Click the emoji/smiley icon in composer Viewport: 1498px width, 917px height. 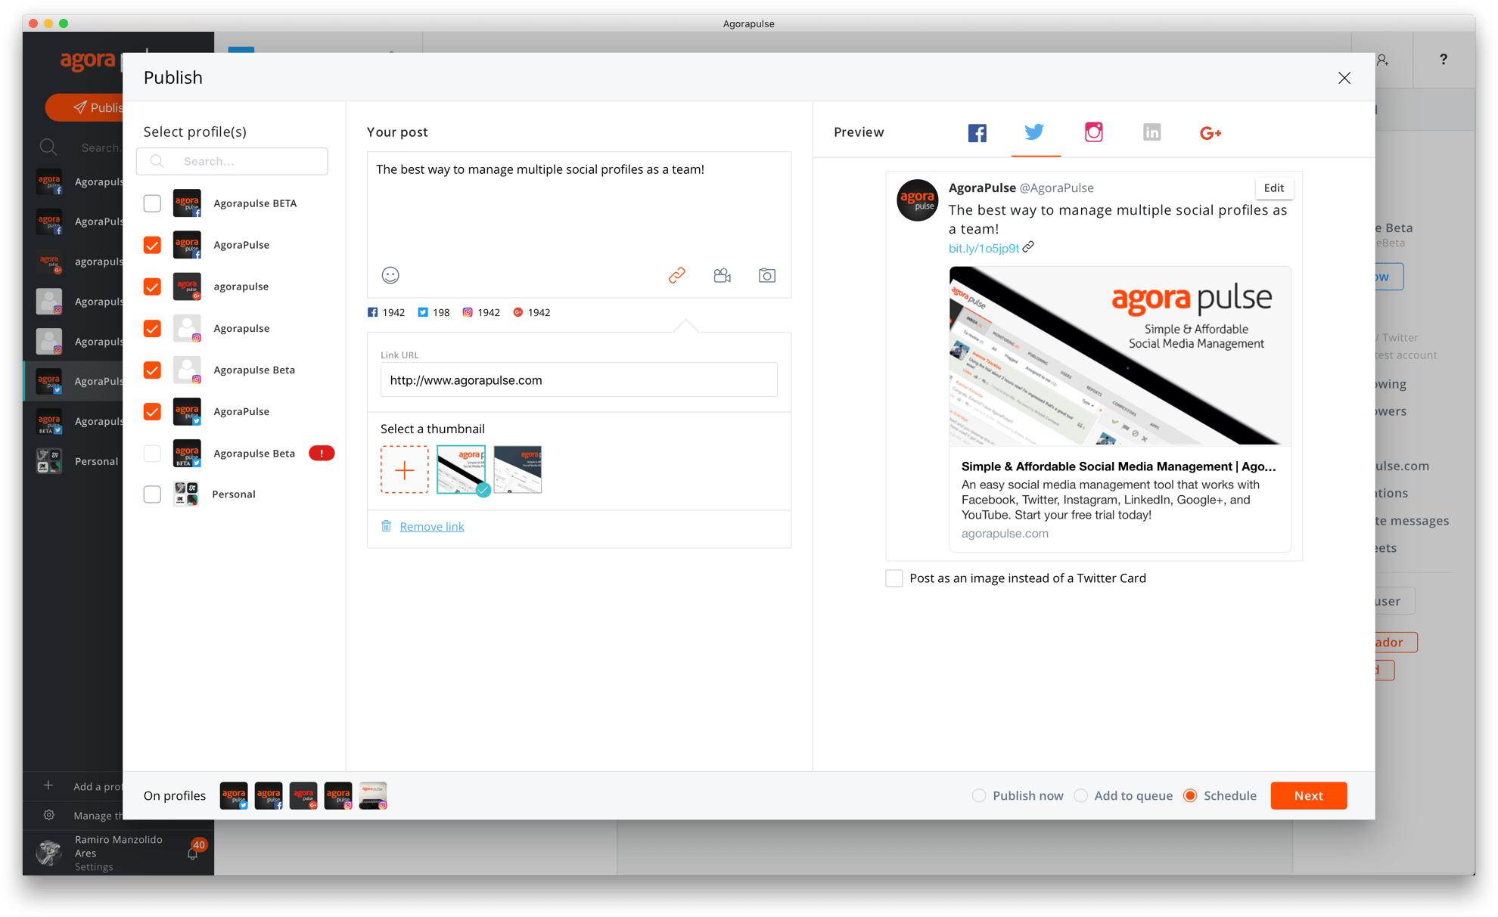click(x=390, y=276)
